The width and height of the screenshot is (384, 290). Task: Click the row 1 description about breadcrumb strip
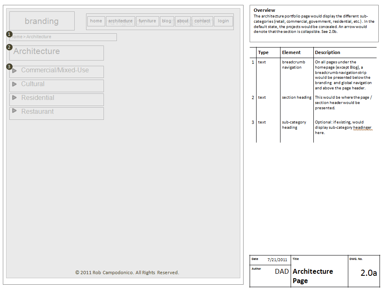tap(343, 75)
